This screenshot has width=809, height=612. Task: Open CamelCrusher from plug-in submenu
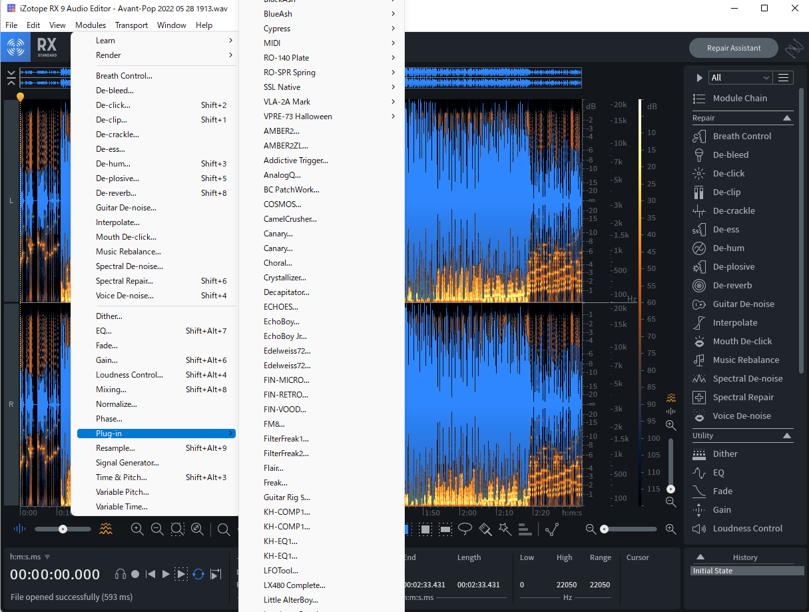[290, 219]
